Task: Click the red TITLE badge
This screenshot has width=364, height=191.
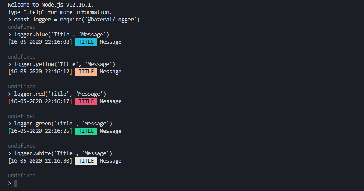Action: (86, 101)
